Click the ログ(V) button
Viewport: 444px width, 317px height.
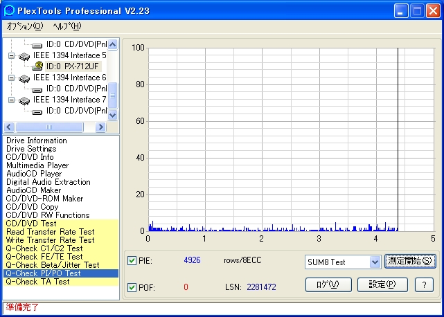tap(328, 284)
